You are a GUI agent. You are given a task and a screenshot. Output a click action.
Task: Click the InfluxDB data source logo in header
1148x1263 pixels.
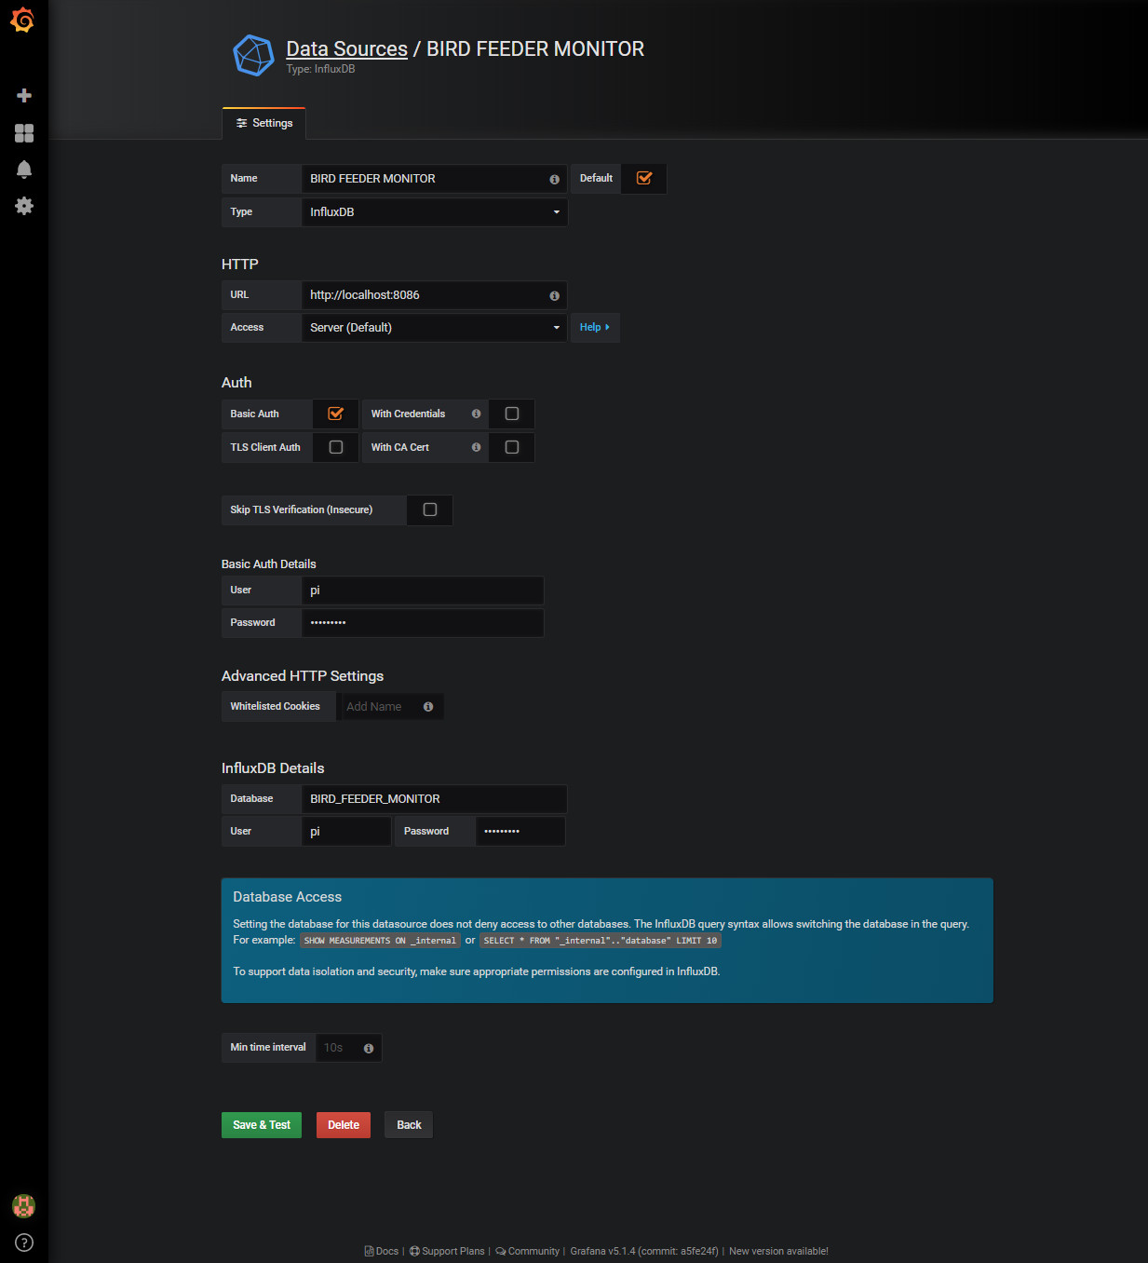coord(253,56)
